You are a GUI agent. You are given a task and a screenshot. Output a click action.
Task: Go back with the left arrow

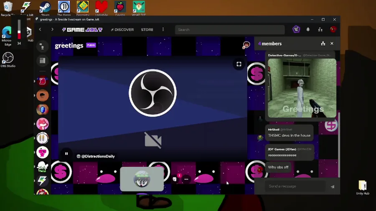[40, 30]
